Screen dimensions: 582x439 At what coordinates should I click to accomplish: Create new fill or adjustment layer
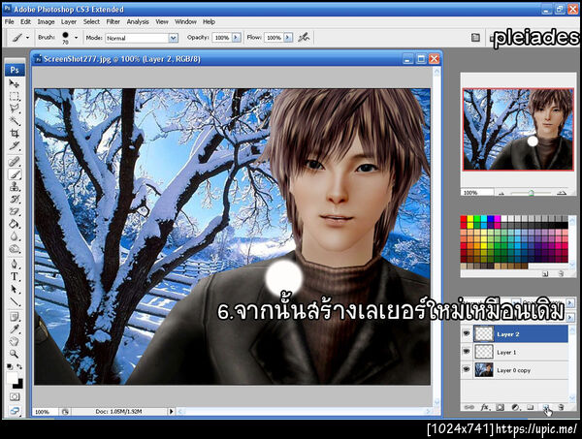(x=515, y=407)
